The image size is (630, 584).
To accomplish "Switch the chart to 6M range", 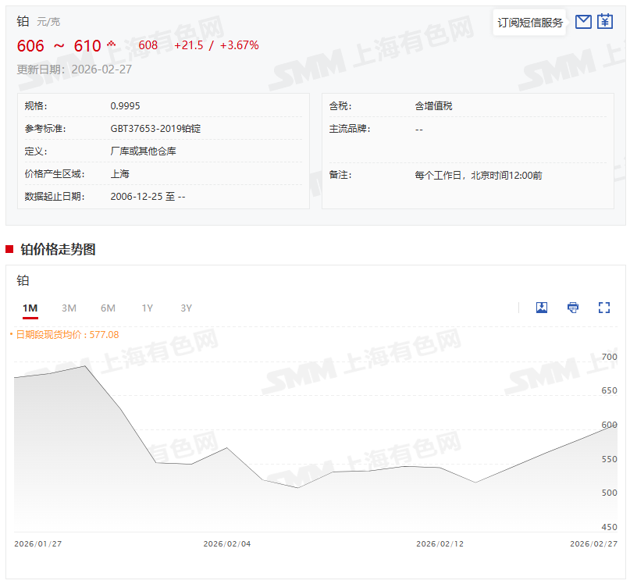I will pyautogui.click(x=108, y=308).
